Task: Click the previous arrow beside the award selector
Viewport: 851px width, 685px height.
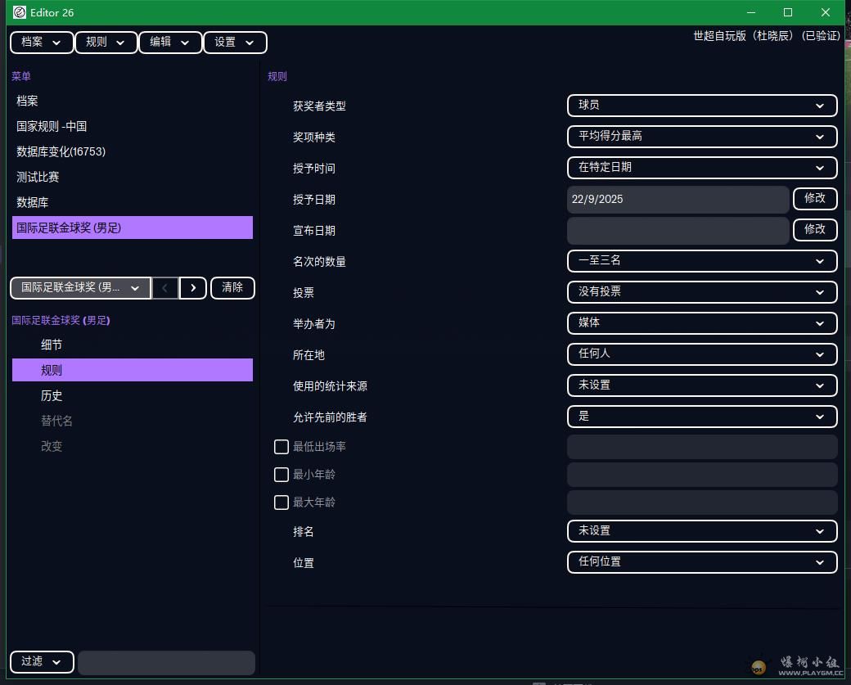Action: pyautogui.click(x=165, y=287)
